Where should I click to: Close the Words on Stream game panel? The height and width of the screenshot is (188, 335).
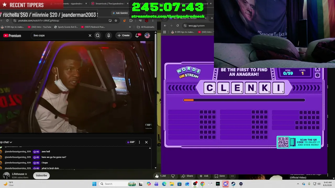coord(317,69)
